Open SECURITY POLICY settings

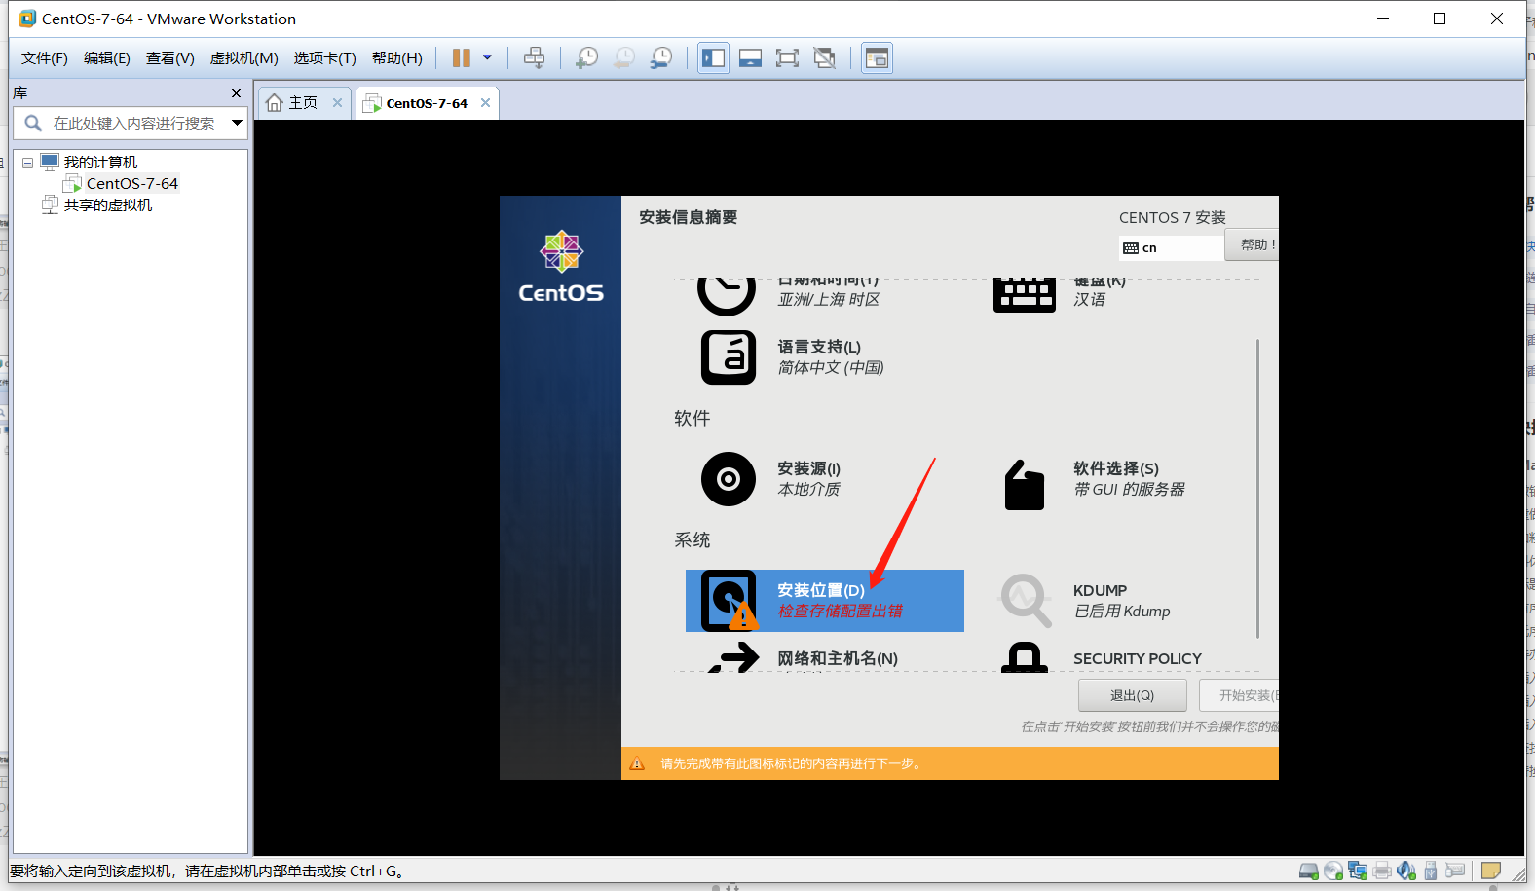pyautogui.click(x=1137, y=659)
